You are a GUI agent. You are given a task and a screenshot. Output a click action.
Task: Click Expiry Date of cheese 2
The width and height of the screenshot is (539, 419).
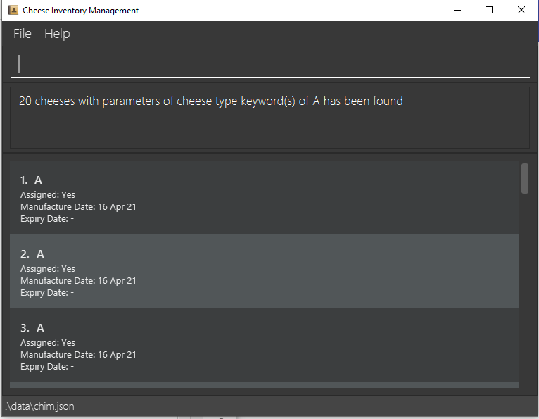tap(47, 293)
